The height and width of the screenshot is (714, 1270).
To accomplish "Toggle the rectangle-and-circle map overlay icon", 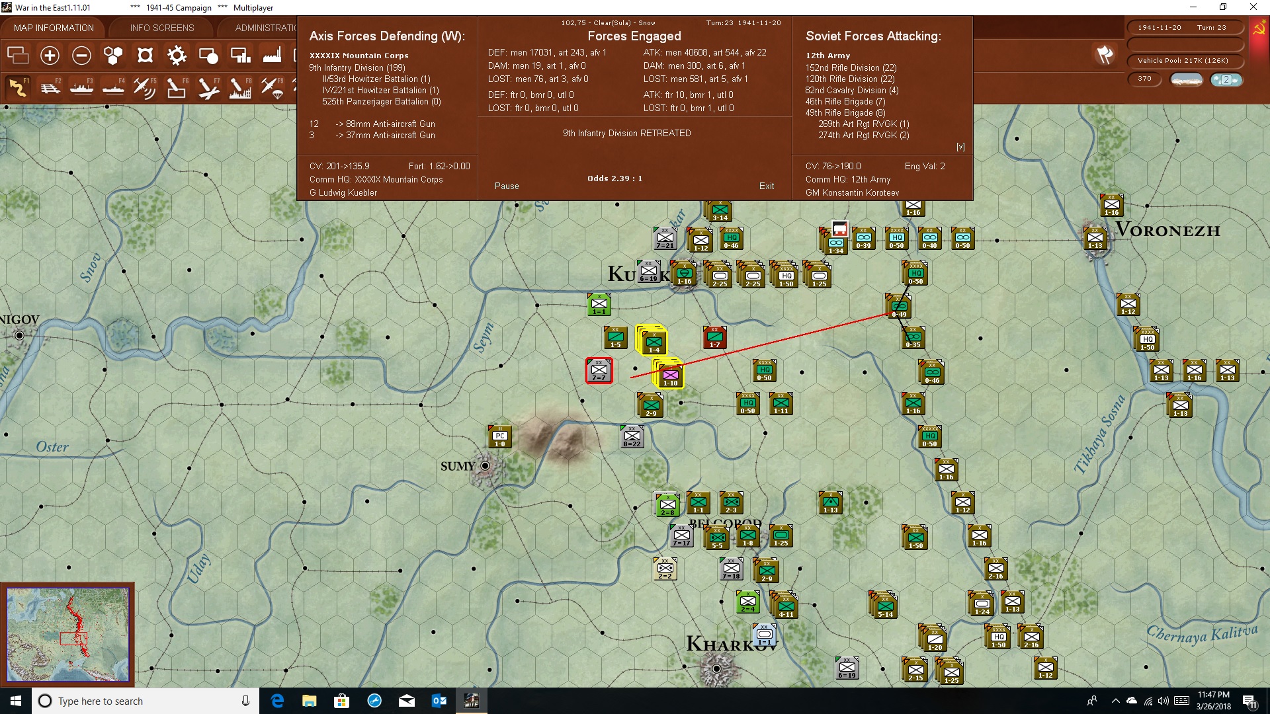I will coord(208,56).
